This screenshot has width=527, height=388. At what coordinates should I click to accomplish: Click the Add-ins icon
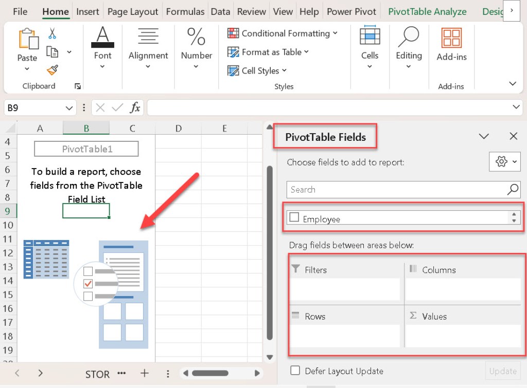point(451,38)
